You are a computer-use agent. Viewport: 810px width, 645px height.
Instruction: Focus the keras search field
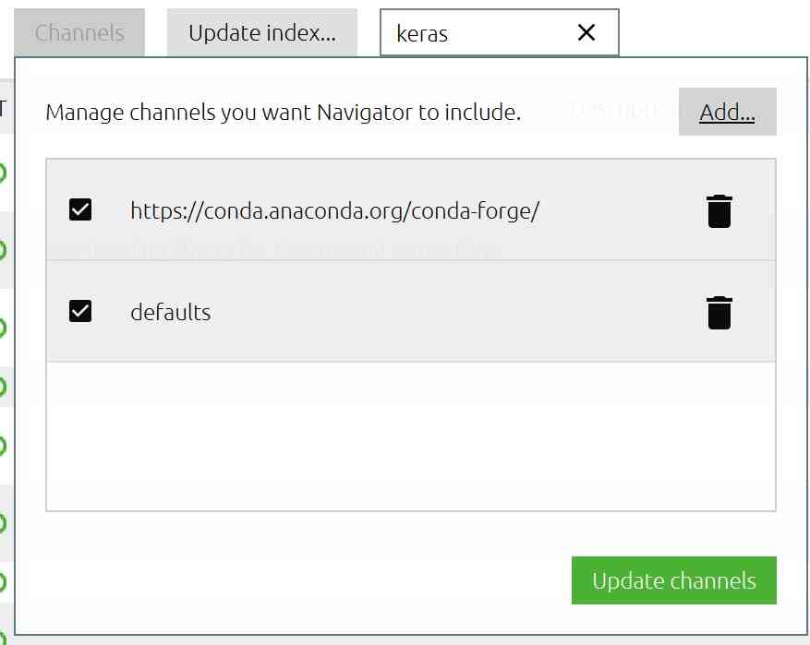499,32
